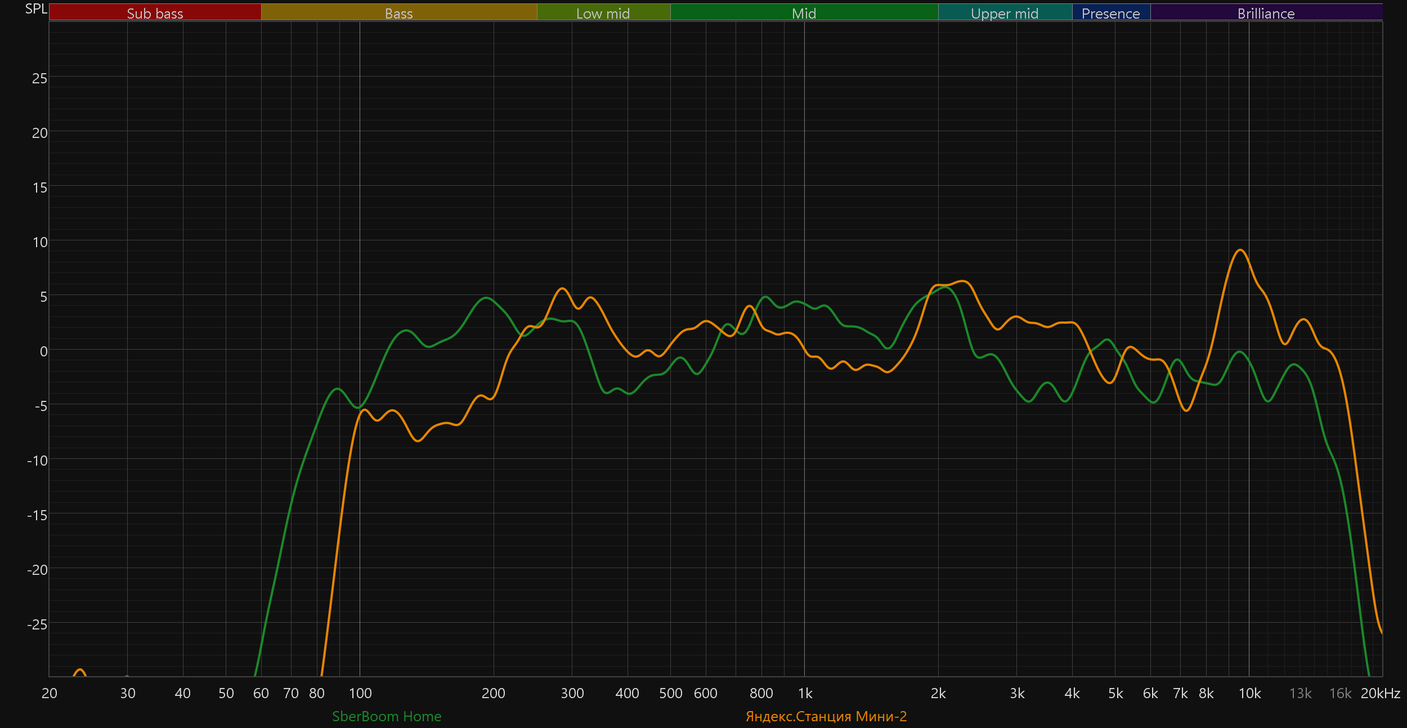The image size is (1407, 728).
Task: Click the 25 dB label on SPL axis
Action: (39, 78)
